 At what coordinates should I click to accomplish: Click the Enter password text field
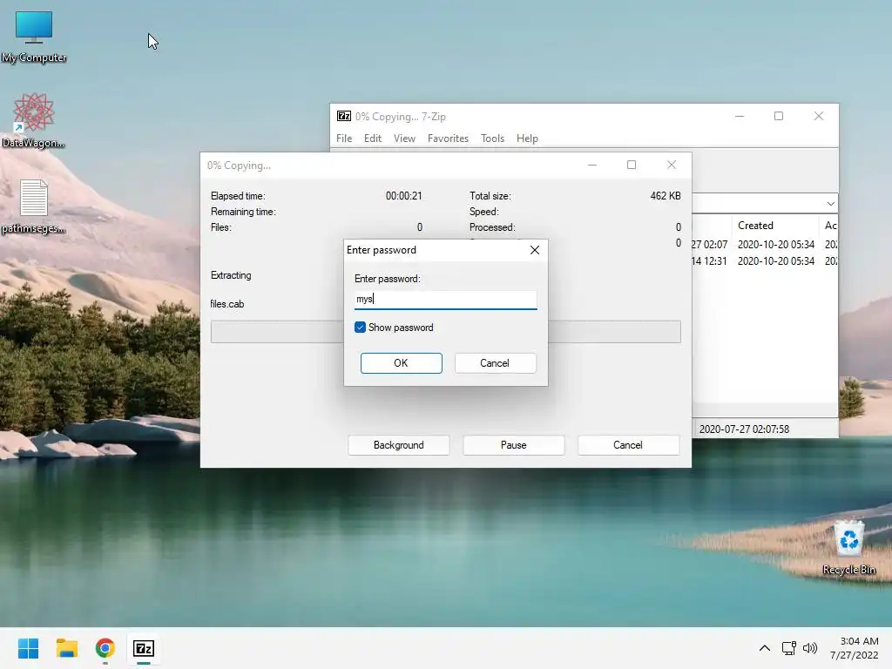point(445,300)
